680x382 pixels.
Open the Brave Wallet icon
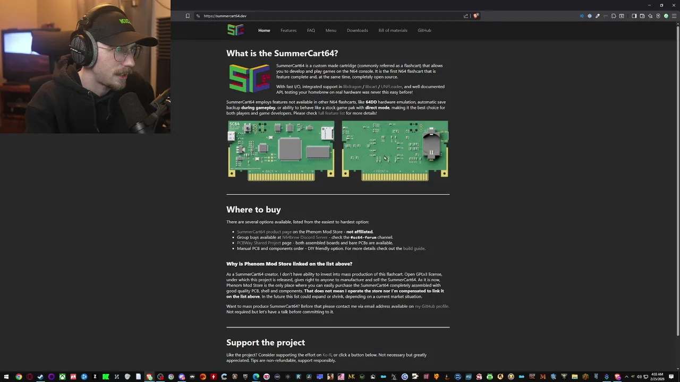click(642, 16)
